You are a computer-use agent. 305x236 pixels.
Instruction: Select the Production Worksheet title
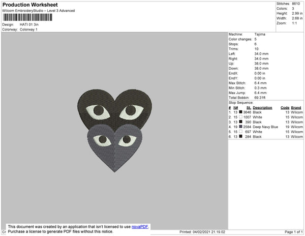(30, 5)
